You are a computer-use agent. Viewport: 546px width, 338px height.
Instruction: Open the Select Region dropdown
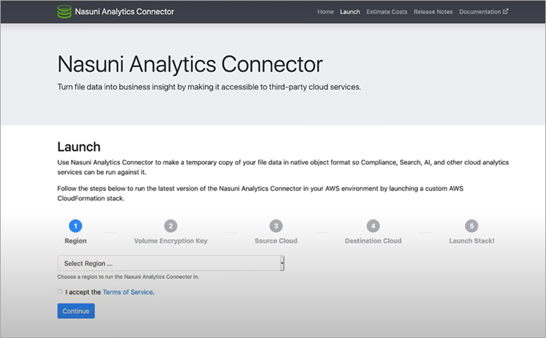(x=170, y=263)
